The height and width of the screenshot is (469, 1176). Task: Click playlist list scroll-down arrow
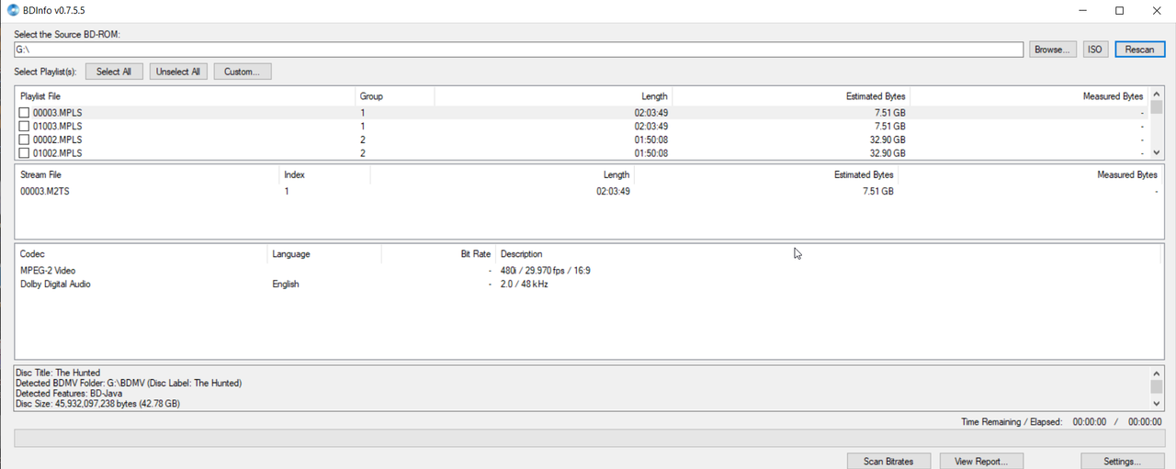1157,153
